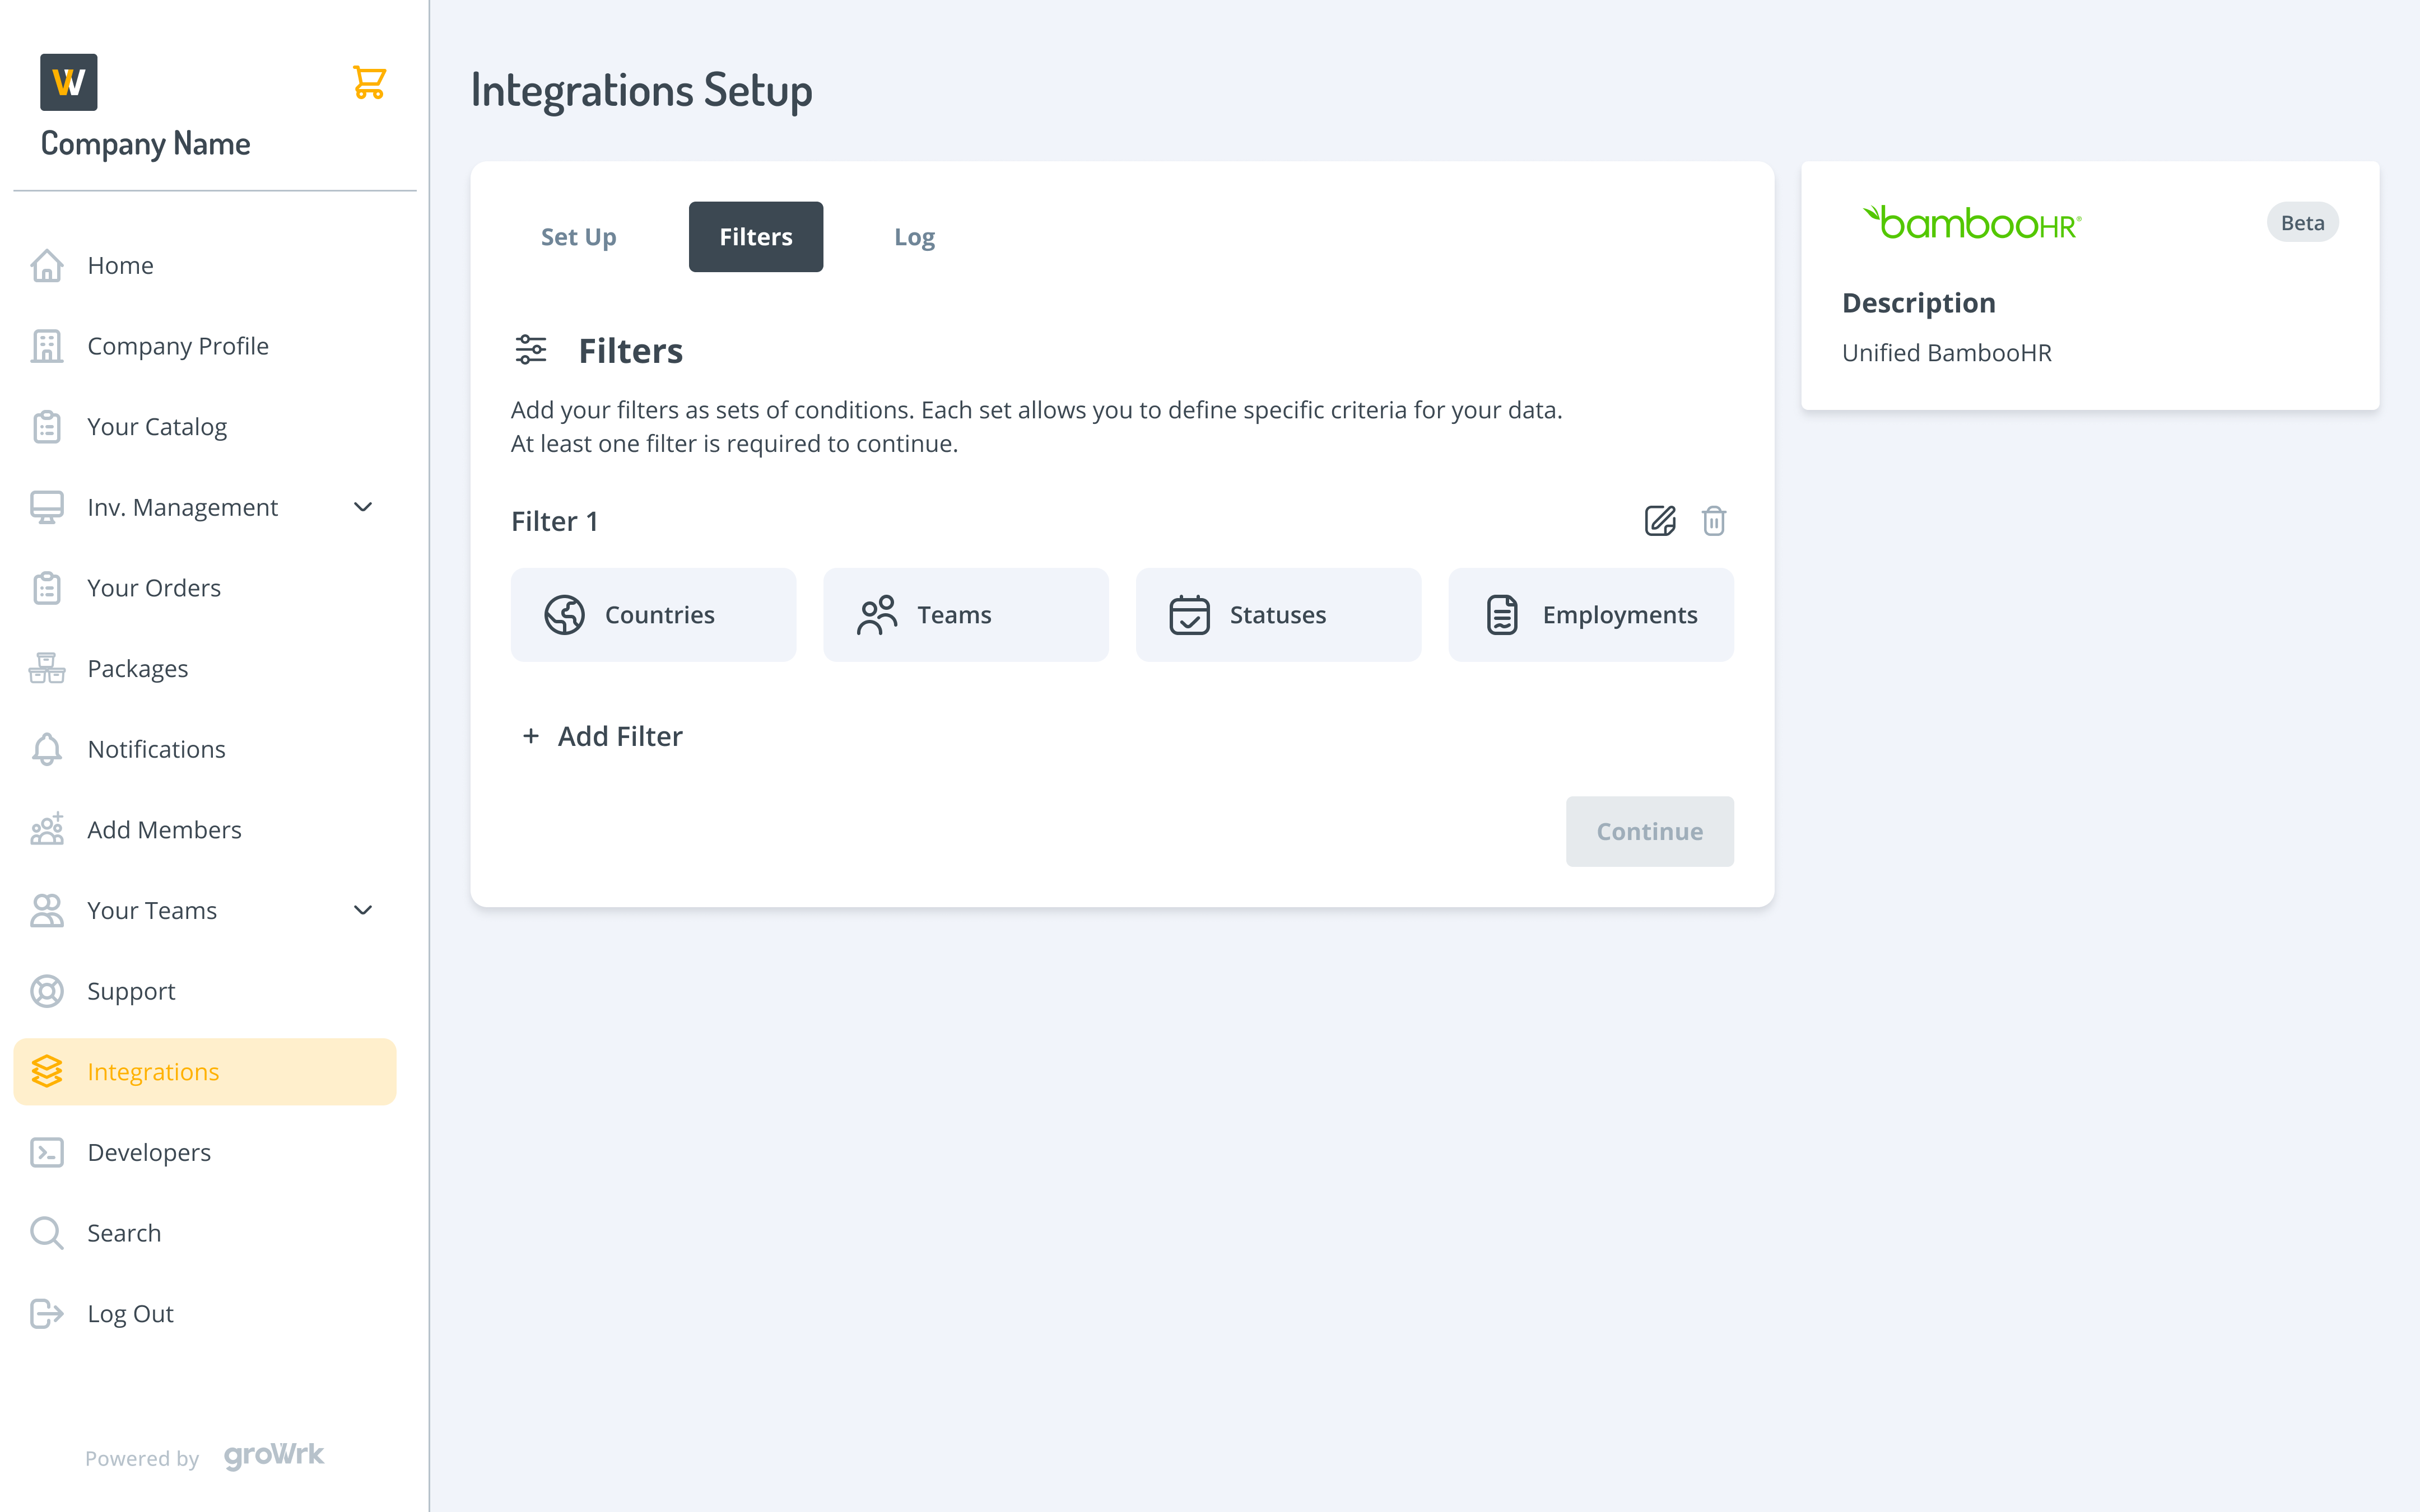The height and width of the screenshot is (1512, 2420).
Task: Expand the Your Teams chevron
Action: click(x=363, y=910)
